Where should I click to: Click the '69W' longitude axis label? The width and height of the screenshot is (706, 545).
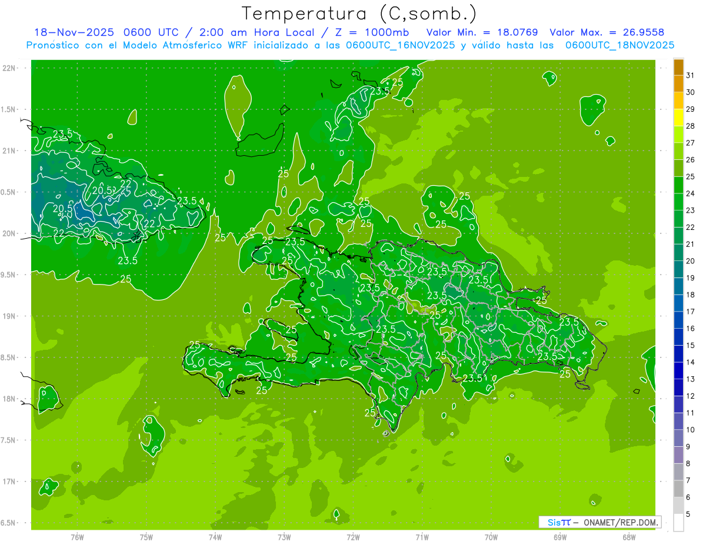(560, 537)
